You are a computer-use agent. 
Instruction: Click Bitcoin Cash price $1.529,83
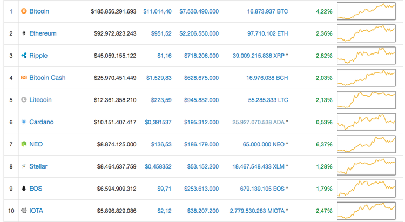coord(159,78)
